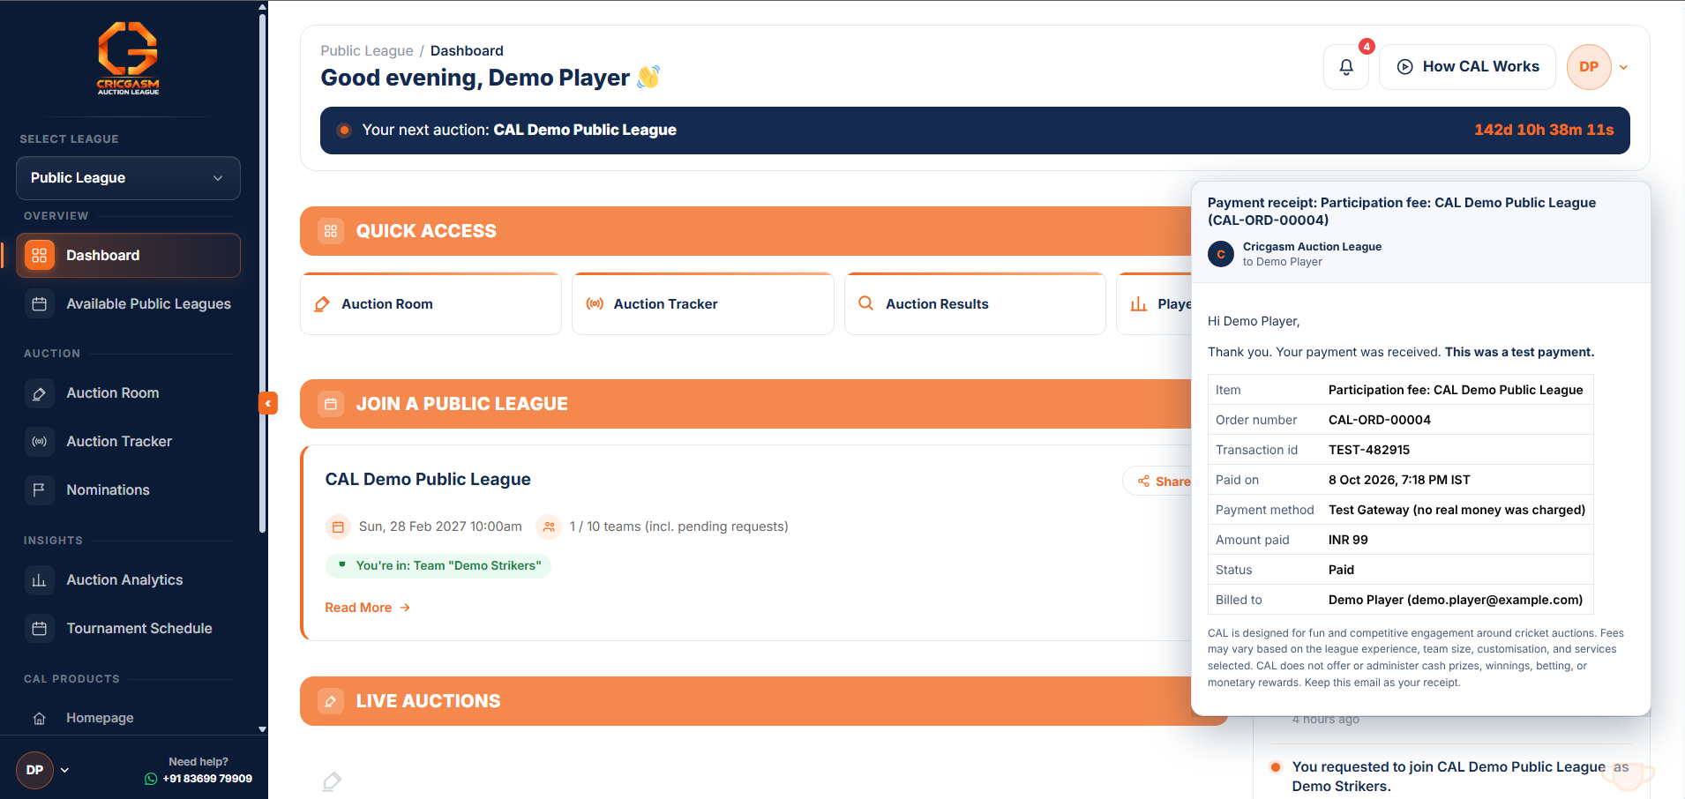Screen dimensions: 1685x799
Task: Open the Public League selector dropdown
Action: pos(128,178)
